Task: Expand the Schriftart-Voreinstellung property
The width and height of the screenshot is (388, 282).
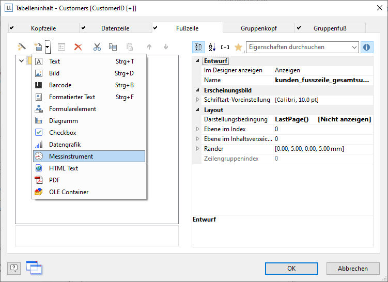Action: 197,100
